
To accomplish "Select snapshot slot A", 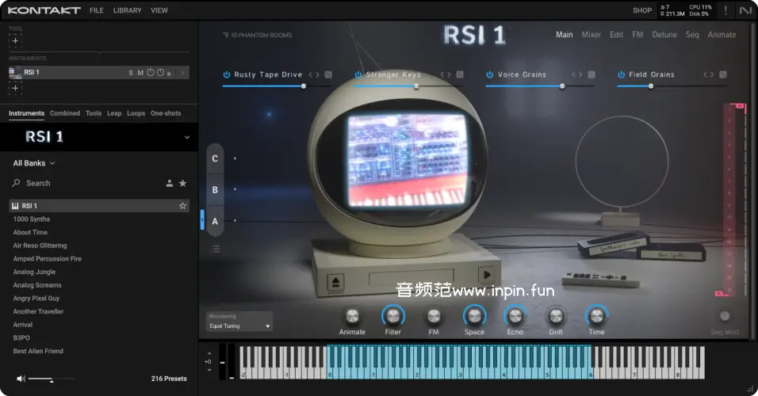I will click(x=215, y=221).
